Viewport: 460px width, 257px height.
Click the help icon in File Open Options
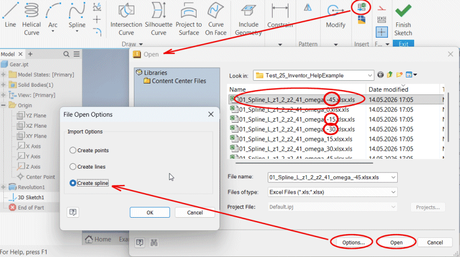pyautogui.click(x=73, y=212)
